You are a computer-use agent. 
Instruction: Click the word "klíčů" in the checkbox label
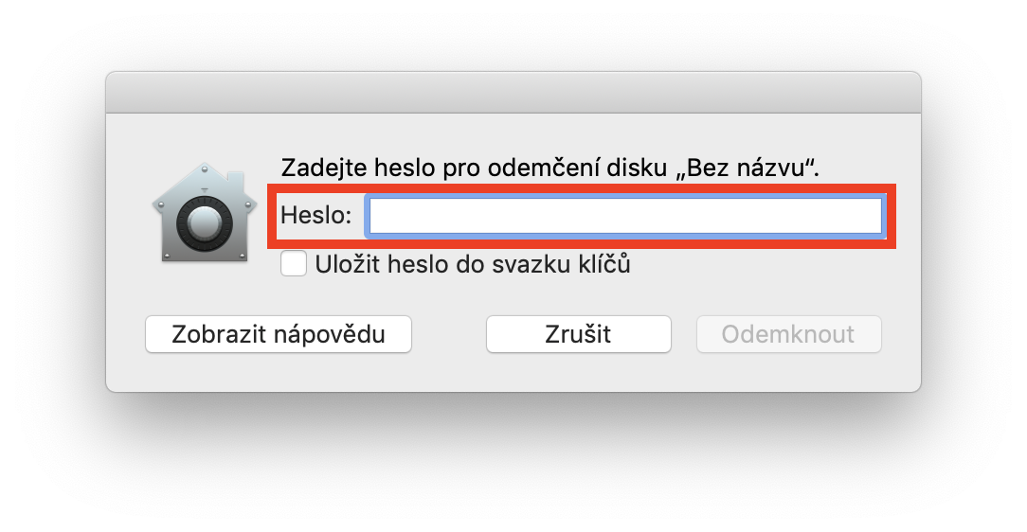[604, 264]
